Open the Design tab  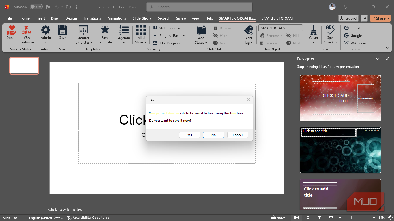pos(71,18)
